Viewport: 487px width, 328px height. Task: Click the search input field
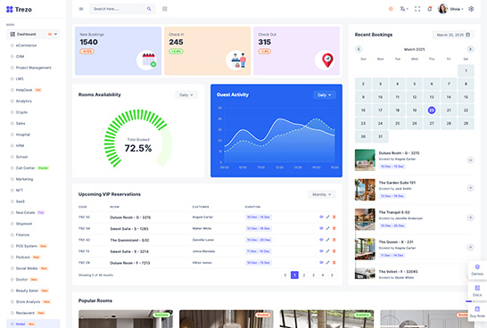pos(119,9)
